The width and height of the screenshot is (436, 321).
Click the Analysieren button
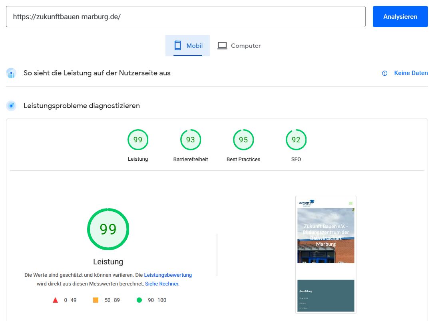point(400,17)
